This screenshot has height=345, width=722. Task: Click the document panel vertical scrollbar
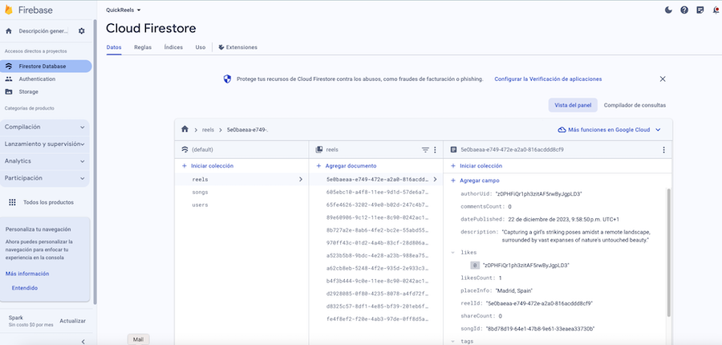coord(668,253)
